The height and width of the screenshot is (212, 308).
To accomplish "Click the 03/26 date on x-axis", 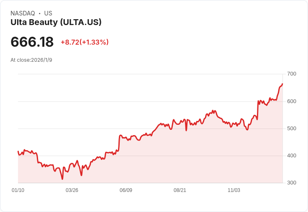I will pyautogui.click(x=72, y=190).
